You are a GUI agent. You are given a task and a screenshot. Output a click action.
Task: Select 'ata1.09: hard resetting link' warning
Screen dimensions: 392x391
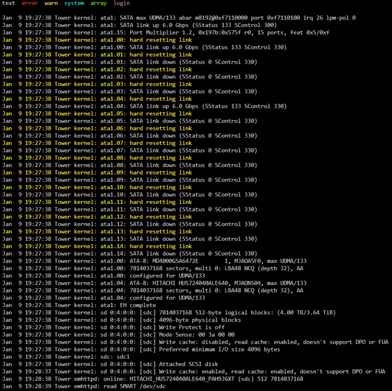click(x=97, y=173)
